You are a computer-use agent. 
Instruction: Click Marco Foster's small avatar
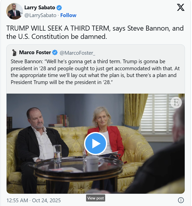pos(14,52)
